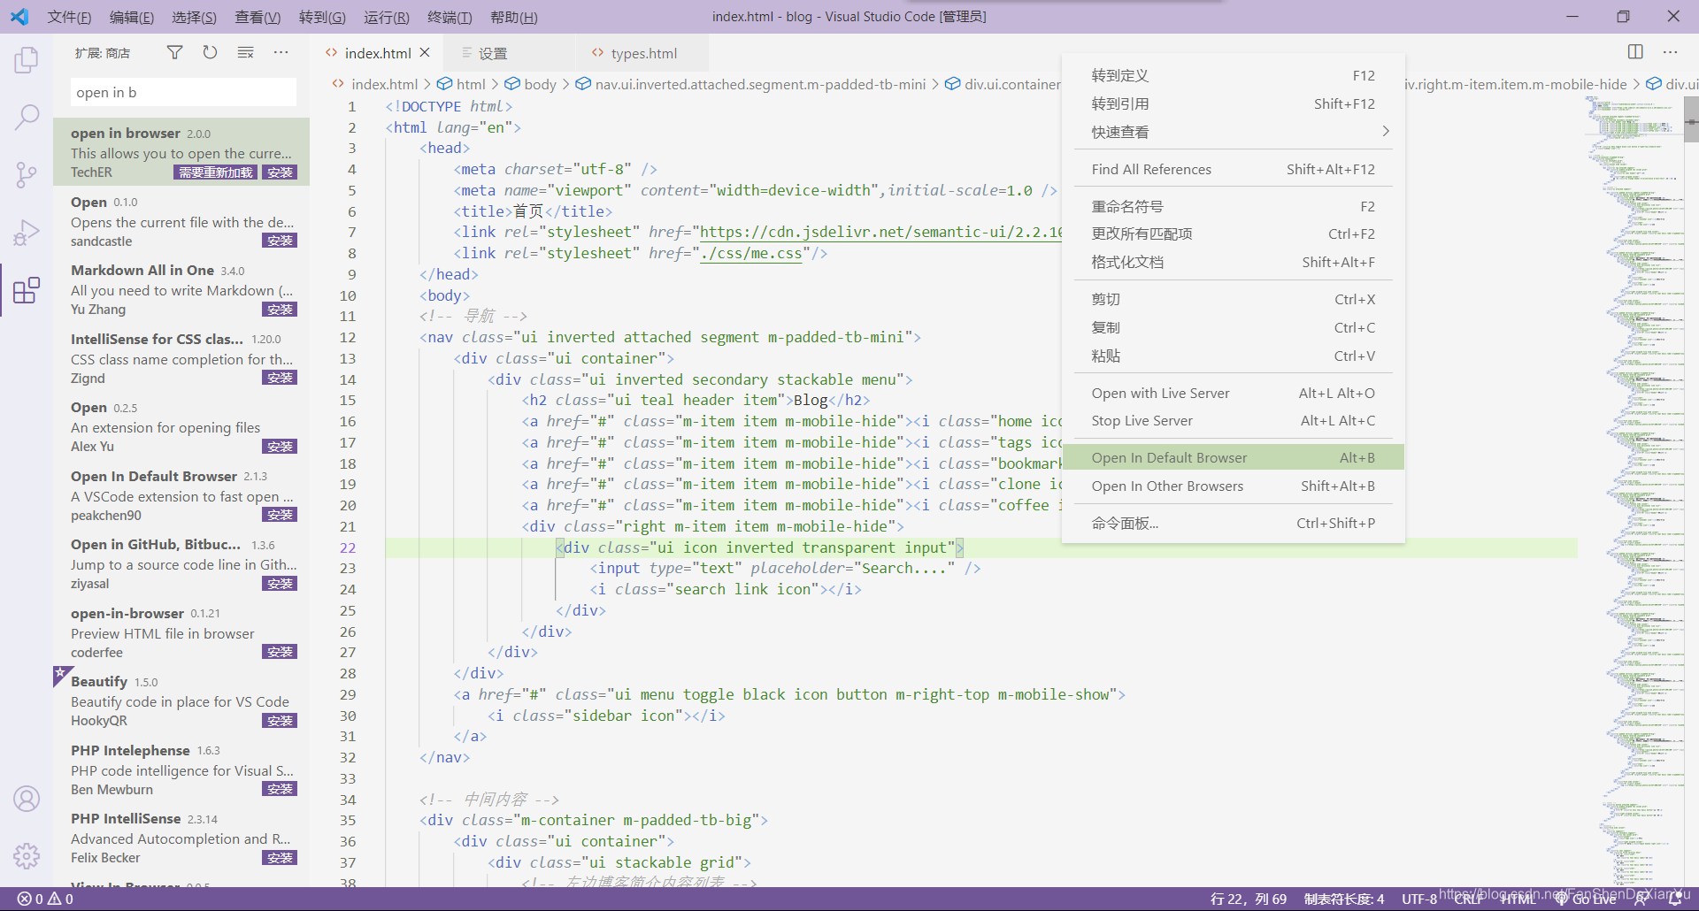Close the index.html editor tab

pos(425,53)
